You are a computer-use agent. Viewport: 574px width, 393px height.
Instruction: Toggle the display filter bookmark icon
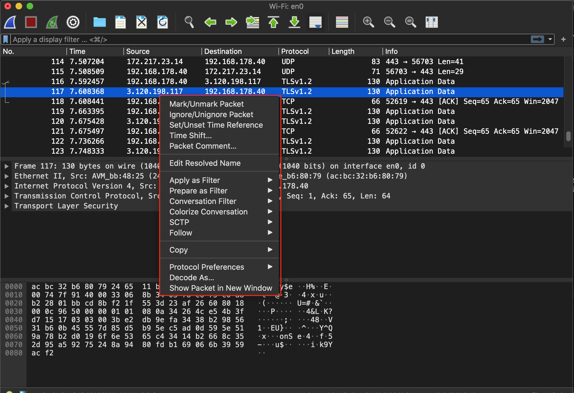point(5,39)
